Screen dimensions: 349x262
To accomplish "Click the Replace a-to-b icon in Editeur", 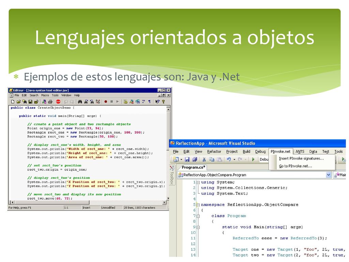I will (98, 102).
